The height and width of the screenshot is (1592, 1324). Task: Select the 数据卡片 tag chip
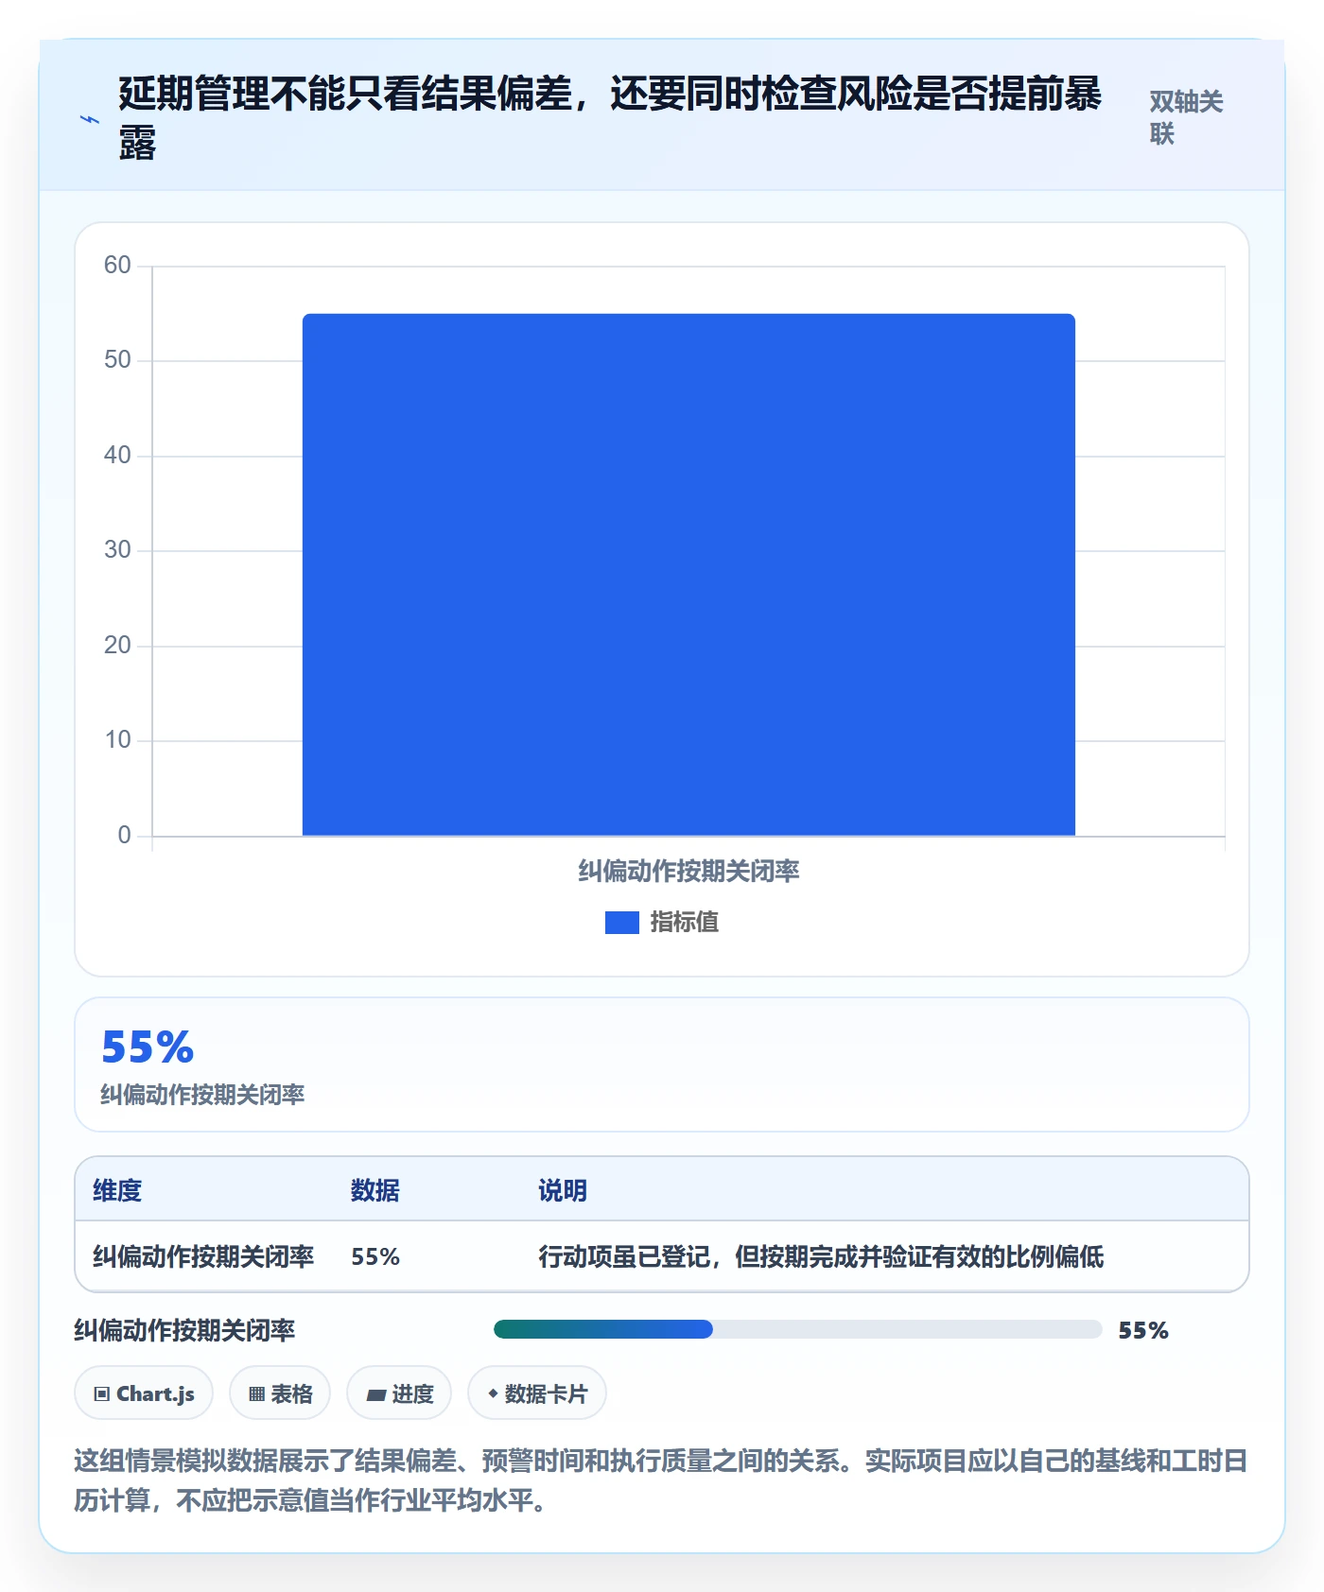point(537,1393)
